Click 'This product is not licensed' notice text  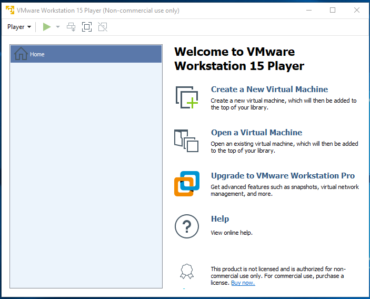tap(278, 276)
